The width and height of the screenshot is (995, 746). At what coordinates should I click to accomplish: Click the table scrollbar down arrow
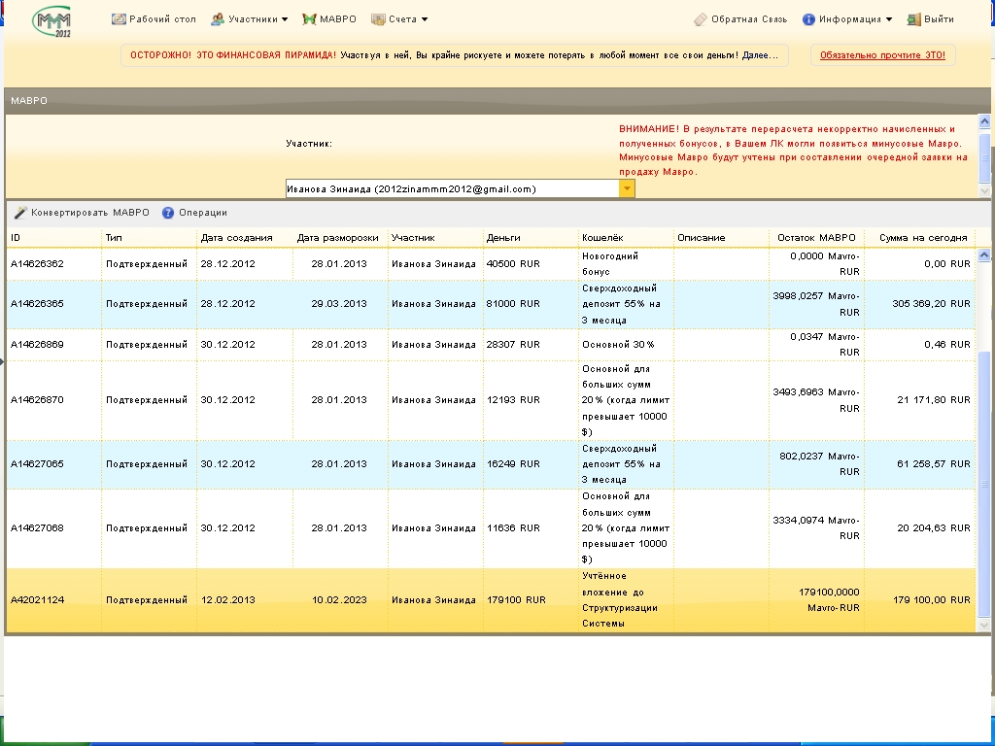pyautogui.click(x=984, y=625)
